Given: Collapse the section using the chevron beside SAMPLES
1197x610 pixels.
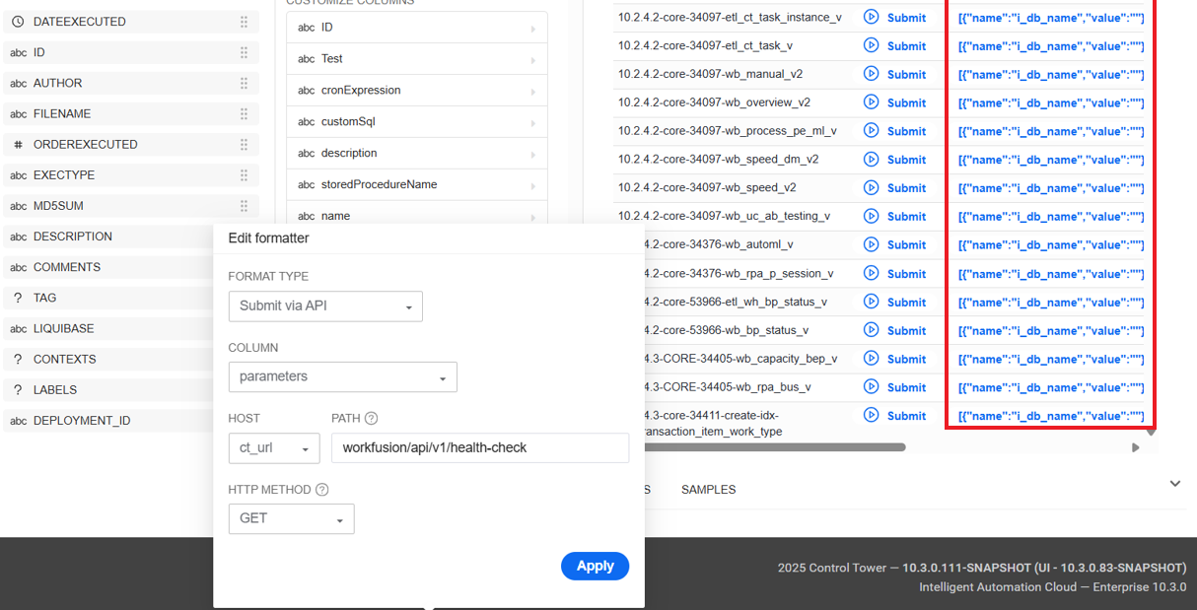Looking at the screenshot, I should pos(1174,484).
